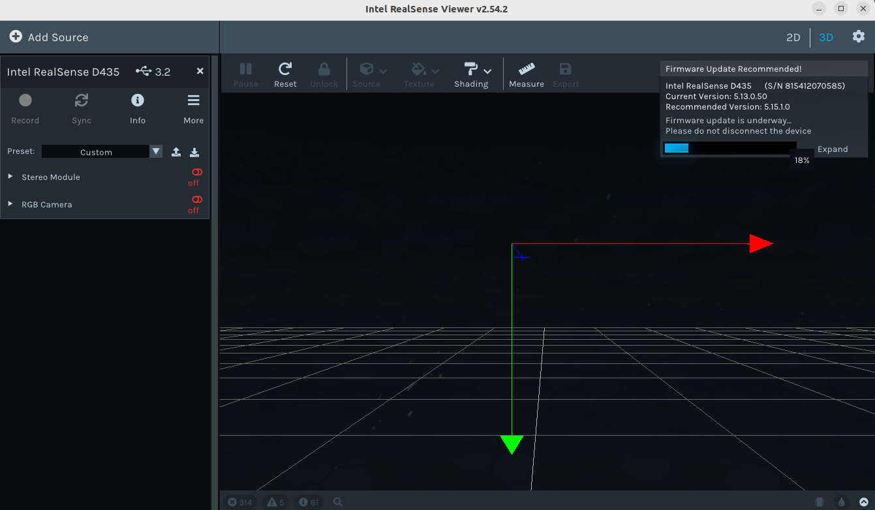The image size is (875, 510).
Task: Toggle the Stereo Module stream on
Action: tap(196, 172)
